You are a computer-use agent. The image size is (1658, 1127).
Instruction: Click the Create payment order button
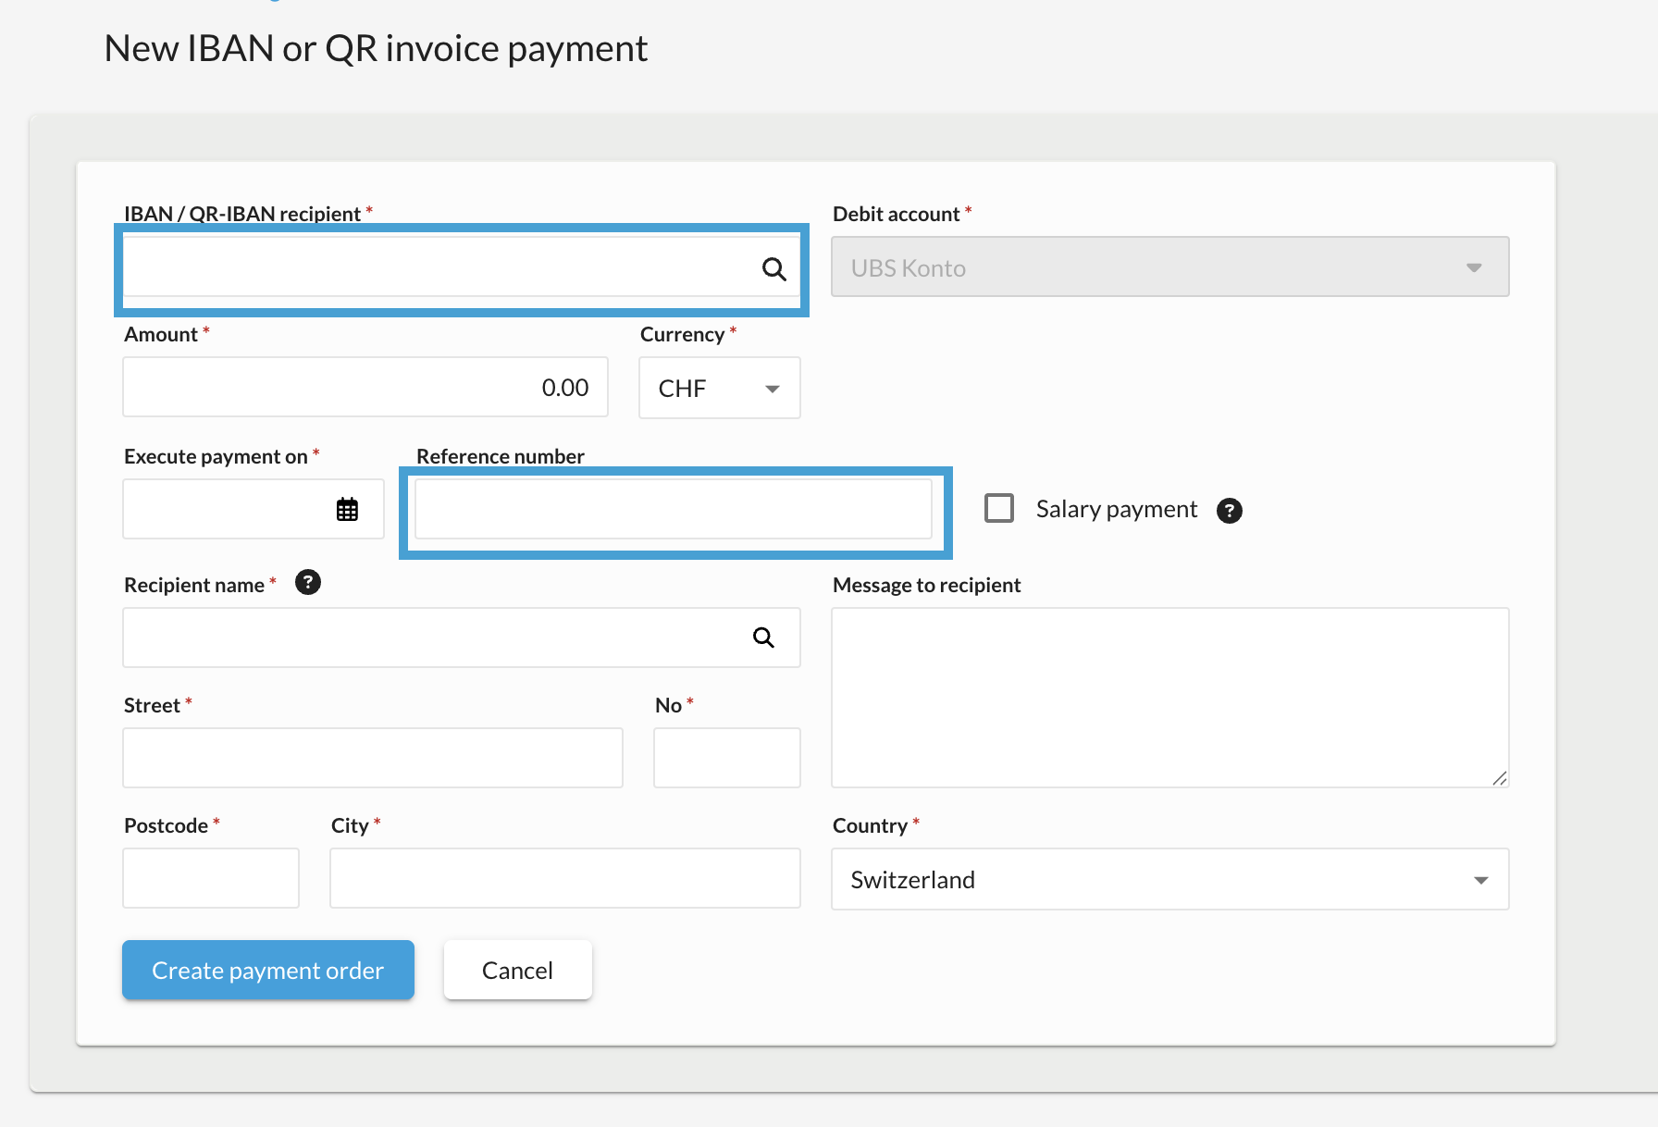[267, 970]
